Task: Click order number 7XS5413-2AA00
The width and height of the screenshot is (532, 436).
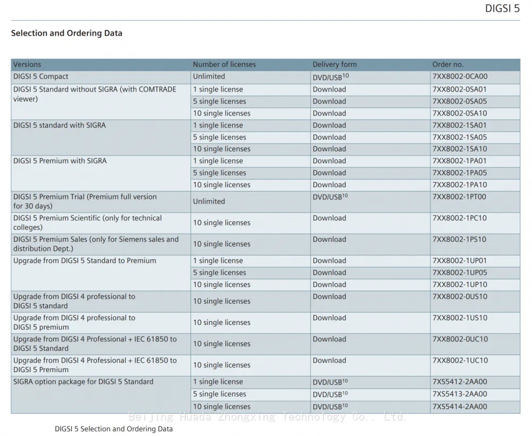Action: pyautogui.click(x=460, y=395)
